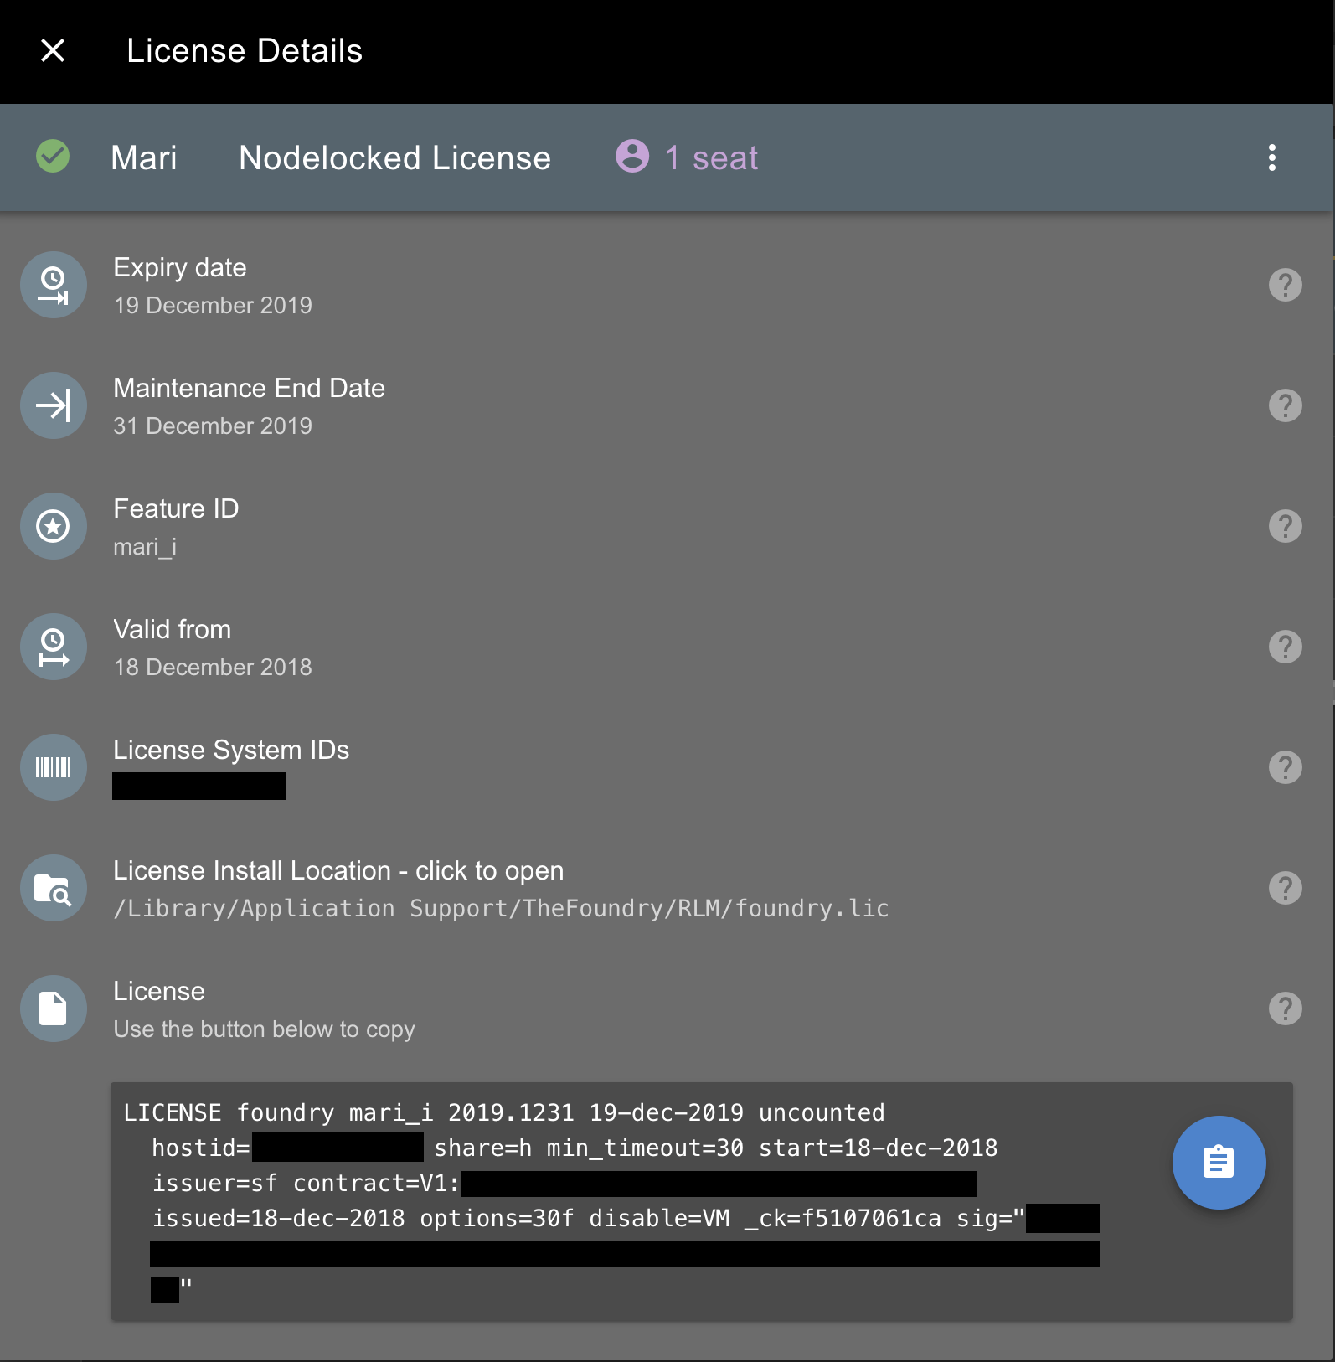This screenshot has width=1335, height=1362.
Task: Click License Install Location - click to open
Action: click(x=338, y=870)
